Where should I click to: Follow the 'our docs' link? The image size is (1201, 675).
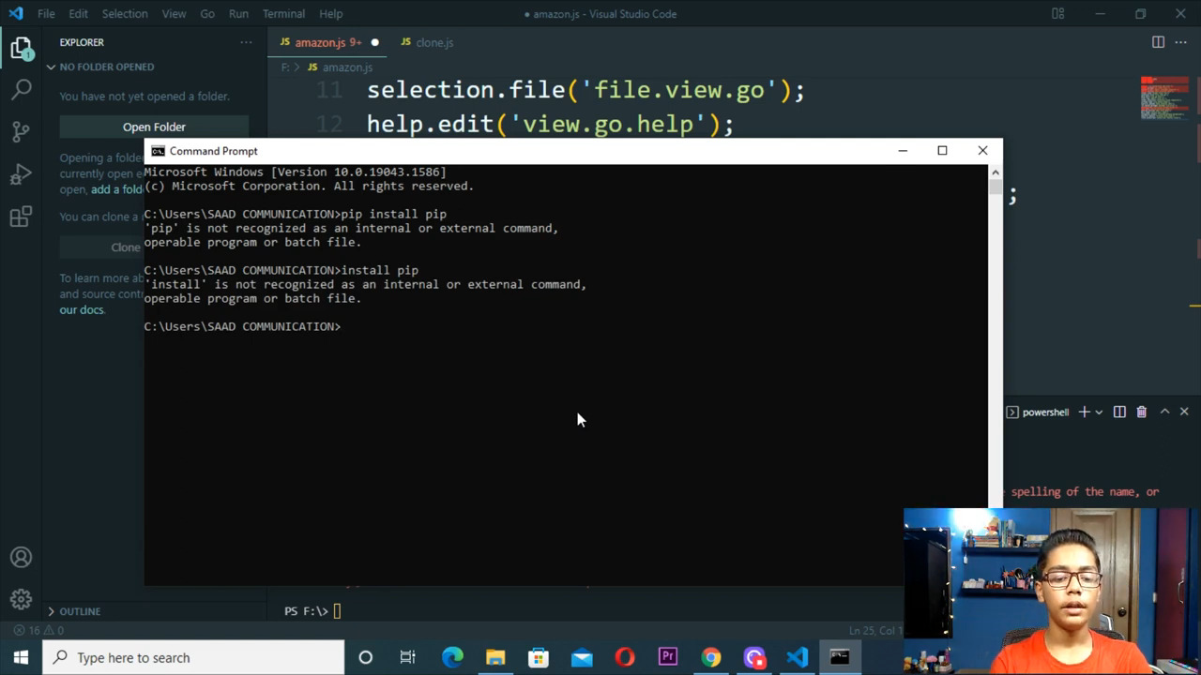pos(82,309)
